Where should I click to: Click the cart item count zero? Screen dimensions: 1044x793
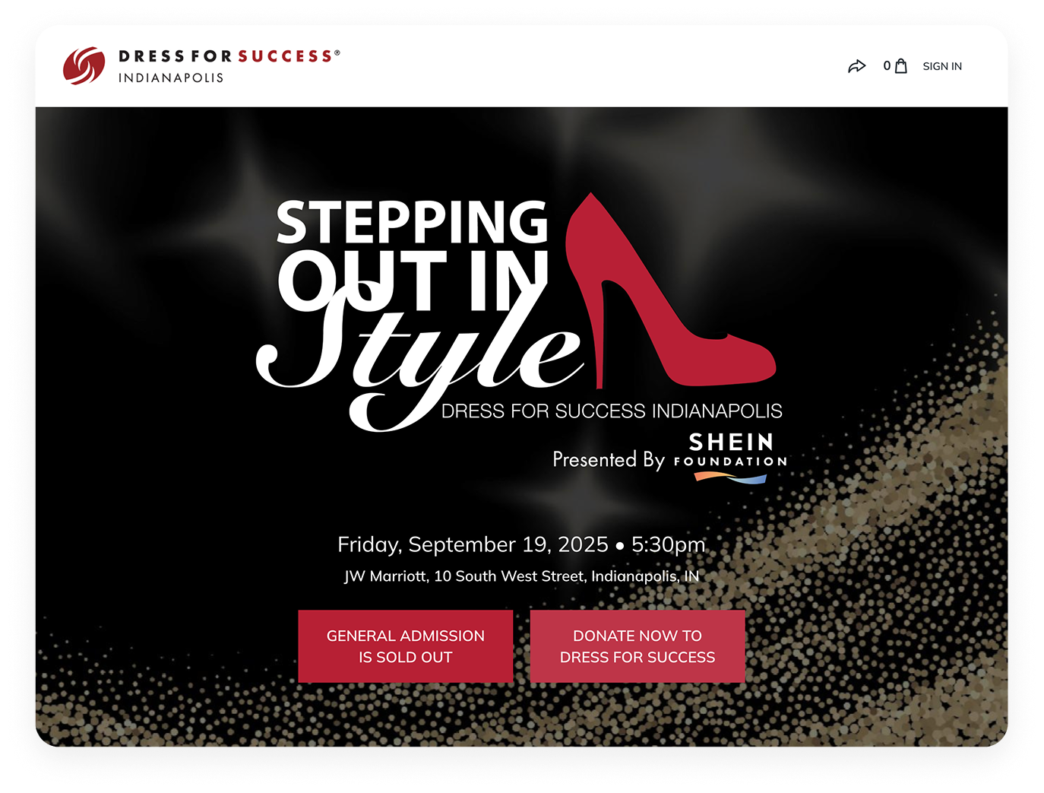[887, 66]
